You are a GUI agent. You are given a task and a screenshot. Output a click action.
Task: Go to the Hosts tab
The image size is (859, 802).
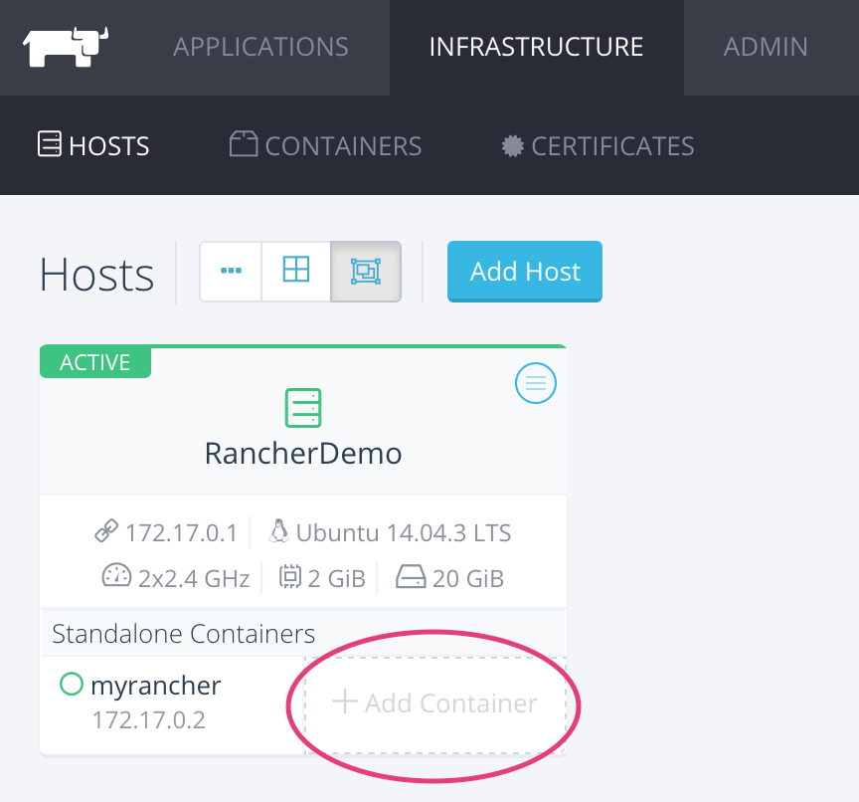tap(93, 146)
